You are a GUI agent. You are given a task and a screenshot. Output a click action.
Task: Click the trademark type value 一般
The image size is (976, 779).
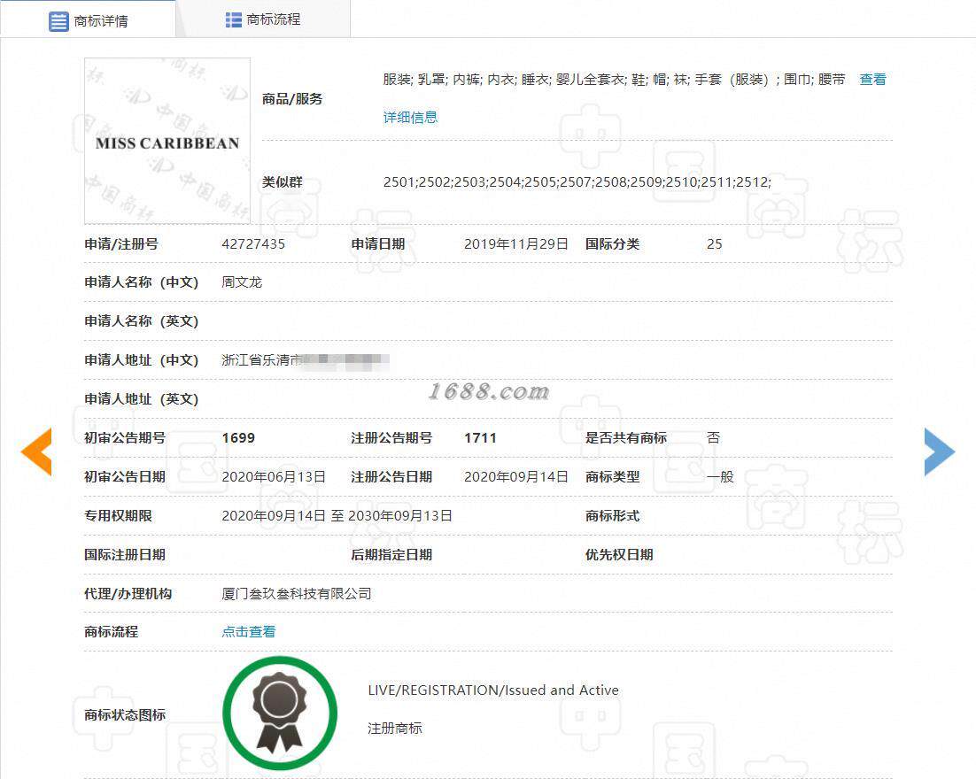coord(720,476)
